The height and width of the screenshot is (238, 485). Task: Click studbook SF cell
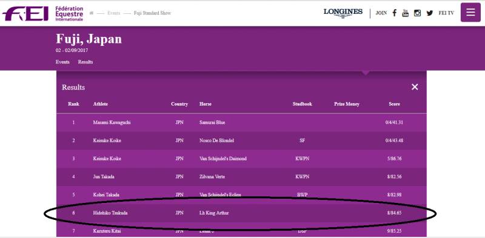tap(302, 141)
